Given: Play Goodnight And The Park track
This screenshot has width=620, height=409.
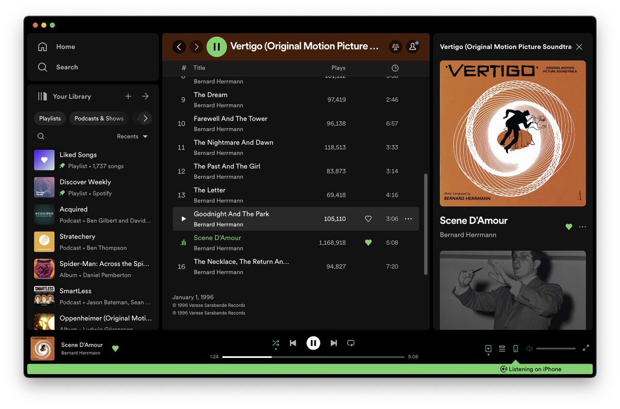Looking at the screenshot, I should click(x=183, y=219).
